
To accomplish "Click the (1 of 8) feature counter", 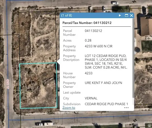I will 67,15.
